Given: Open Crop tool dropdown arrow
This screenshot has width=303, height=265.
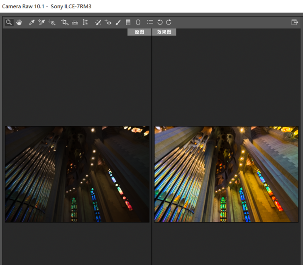Looking at the screenshot, I should click(68, 25).
